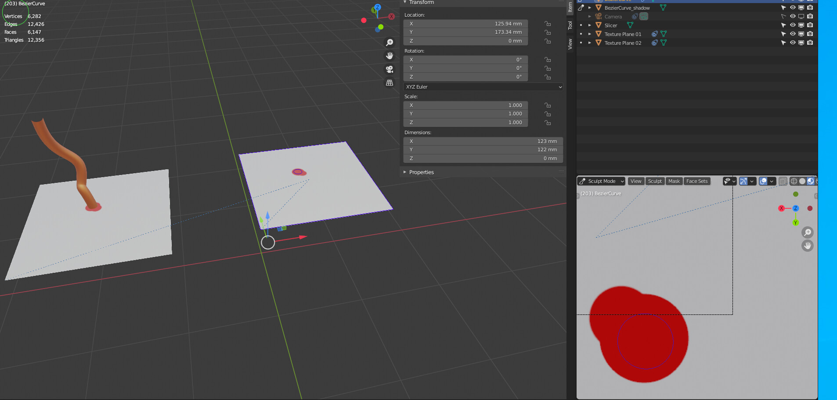
Task: Hide BezierCurve_shadow in viewport with eye icon
Action: [793, 7]
